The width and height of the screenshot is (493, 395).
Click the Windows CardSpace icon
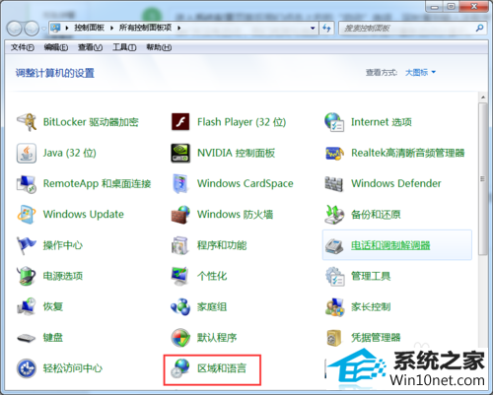tap(180, 183)
